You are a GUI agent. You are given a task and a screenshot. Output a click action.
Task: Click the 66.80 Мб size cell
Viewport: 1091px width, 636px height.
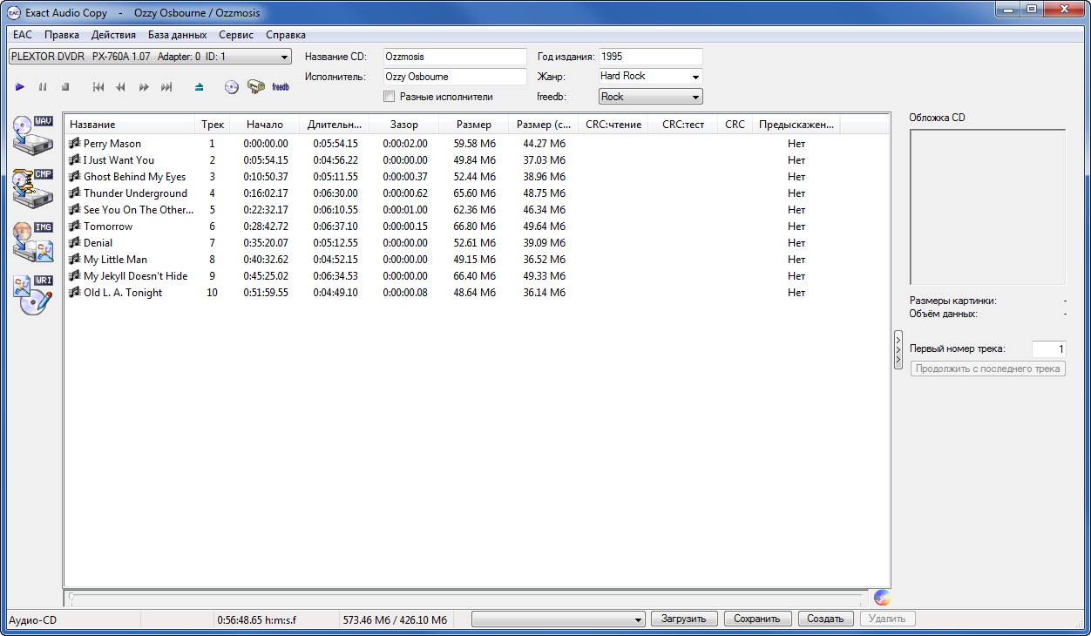pyautogui.click(x=475, y=227)
